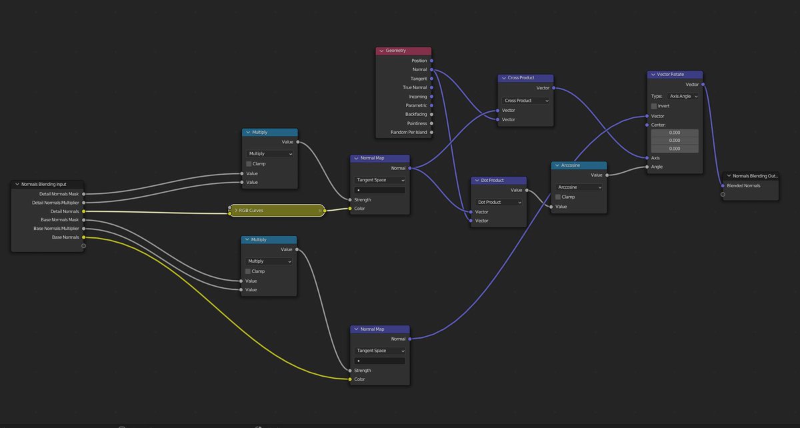The height and width of the screenshot is (428, 800).
Task: Click UV map field on upper Normal Map
Action: coord(380,190)
